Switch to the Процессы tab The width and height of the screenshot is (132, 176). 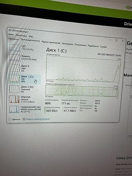[14, 39]
